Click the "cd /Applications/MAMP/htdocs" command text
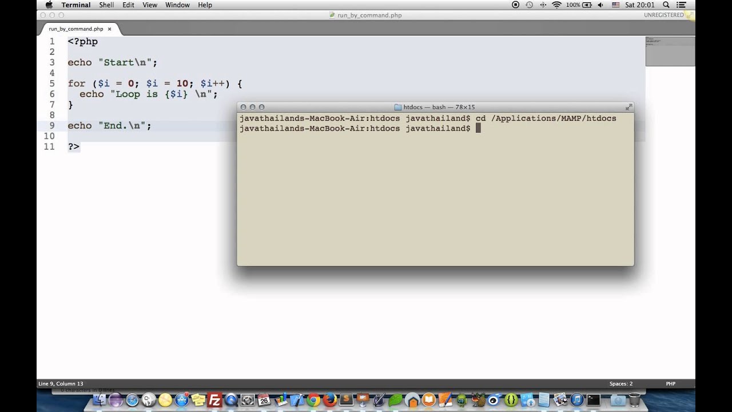Screen dimensions: 732x412 (546, 118)
